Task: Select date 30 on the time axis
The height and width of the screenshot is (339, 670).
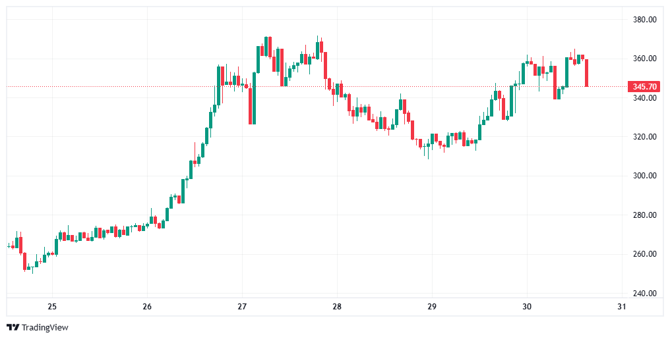Action: tap(527, 307)
